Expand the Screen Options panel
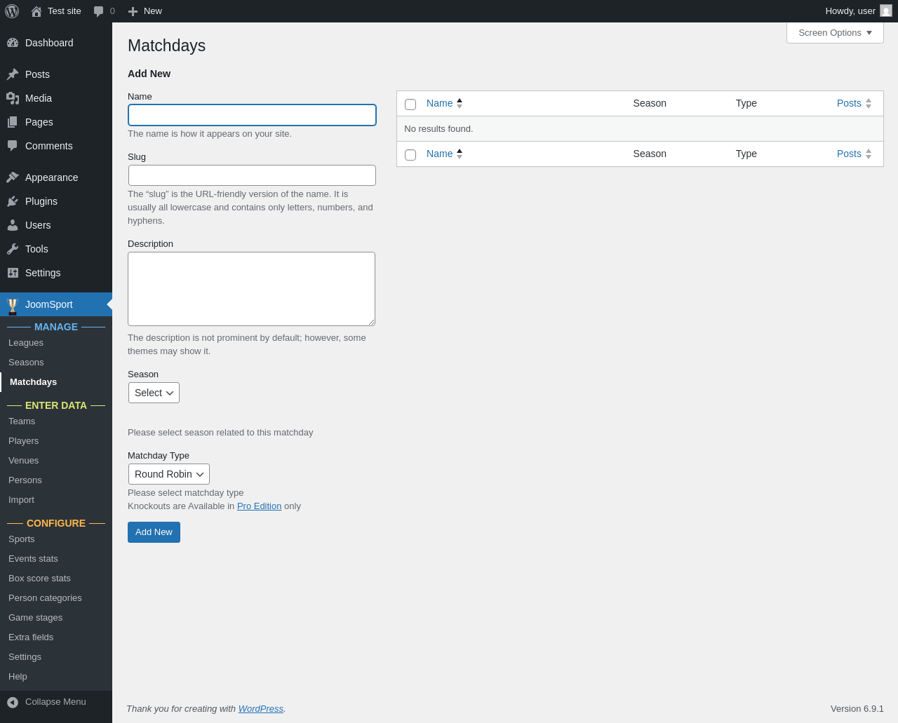The width and height of the screenshot is (898, 723). click(x=835, y=33)
